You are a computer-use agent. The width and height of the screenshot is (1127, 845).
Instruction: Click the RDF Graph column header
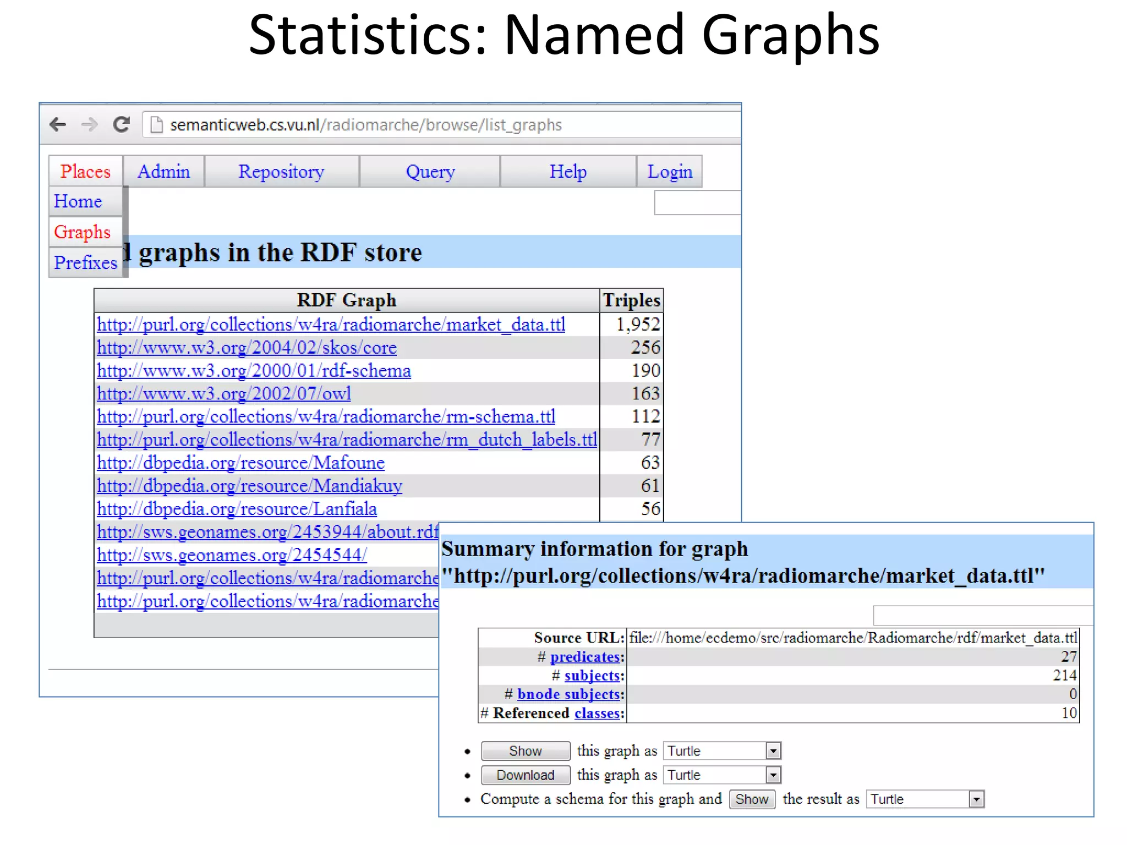click(x=347, y=300)
